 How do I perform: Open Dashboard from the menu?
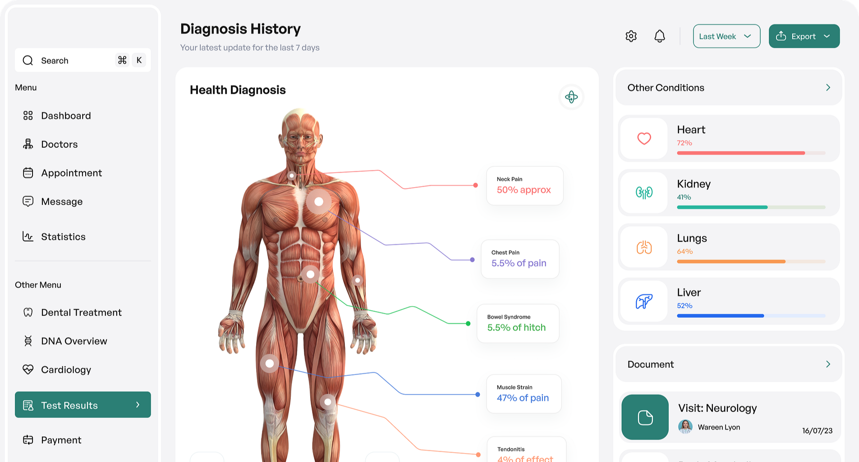(66, 116)
